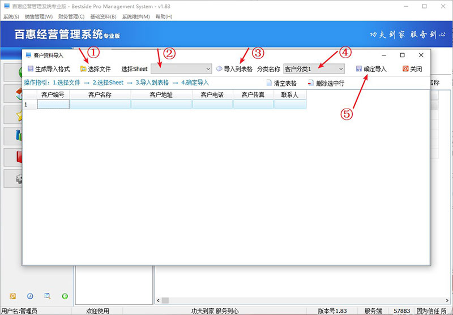The width and height of the screenshot is (453, 315).
Task: Open the 系统维护(M) menu
Action: [x=136, y=16]
